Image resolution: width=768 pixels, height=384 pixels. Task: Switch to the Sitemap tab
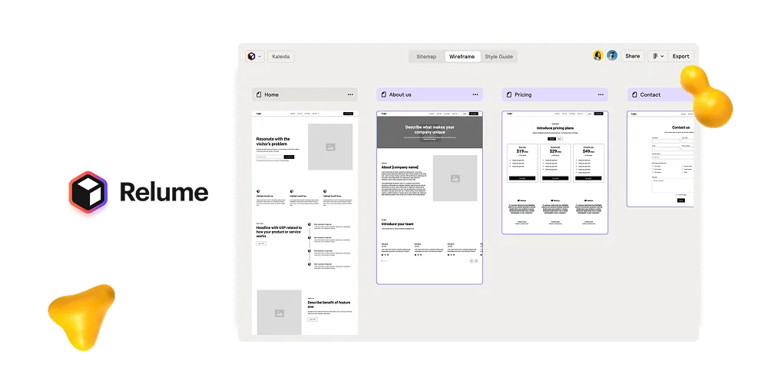pos(426,56)
